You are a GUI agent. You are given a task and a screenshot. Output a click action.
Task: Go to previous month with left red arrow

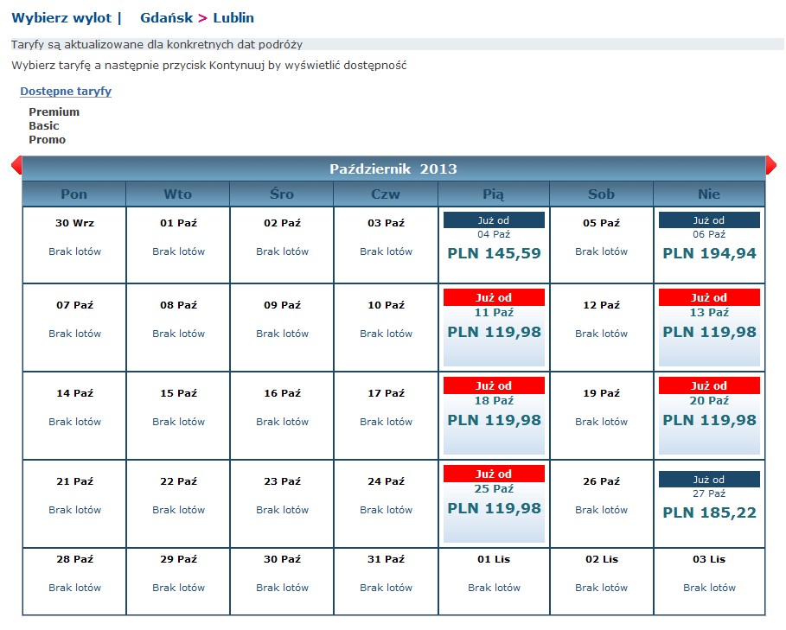coord(16,165)
